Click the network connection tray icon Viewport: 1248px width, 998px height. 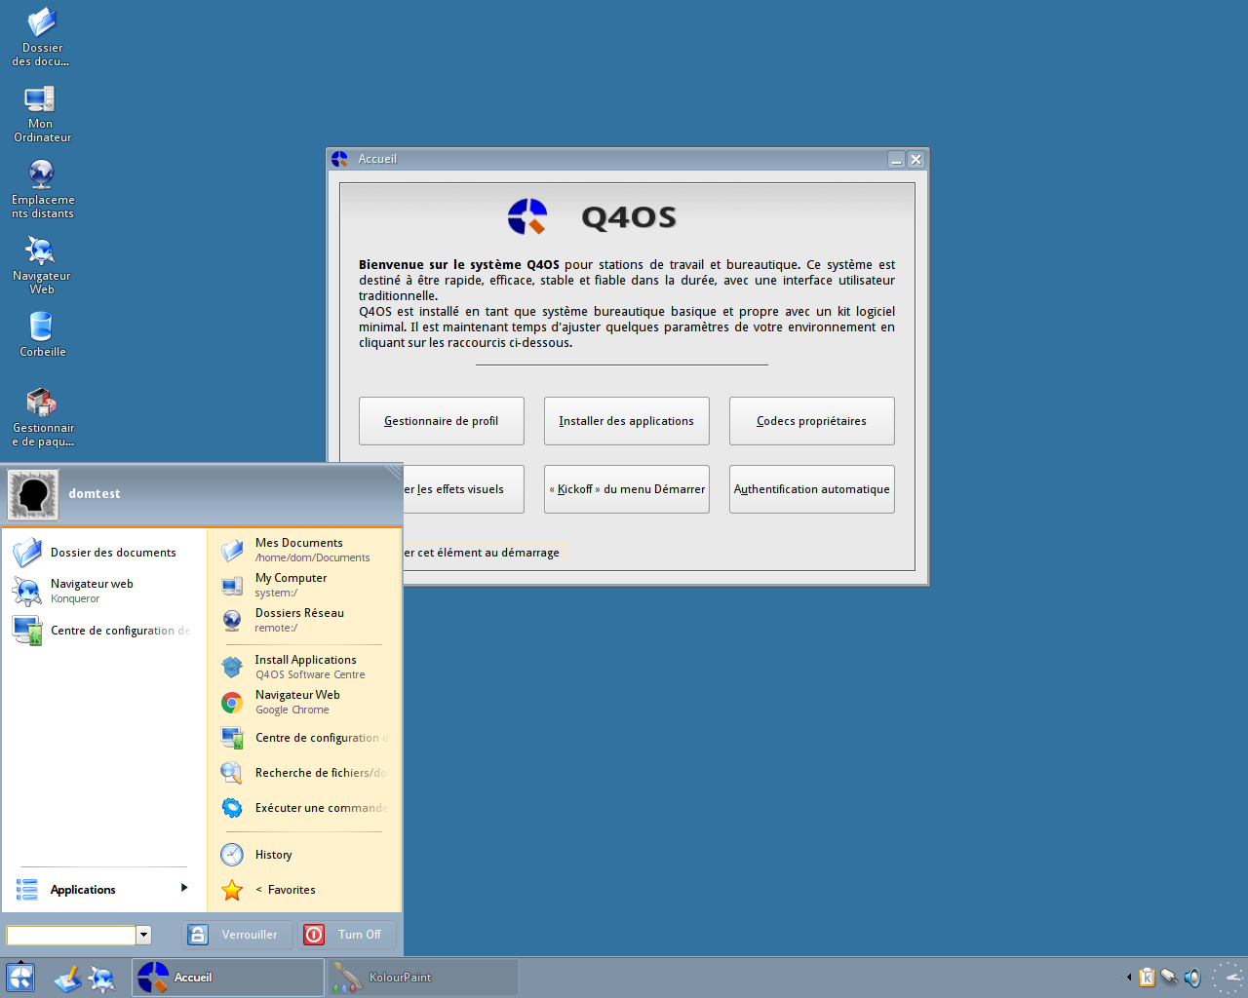tap(1169, 977)
